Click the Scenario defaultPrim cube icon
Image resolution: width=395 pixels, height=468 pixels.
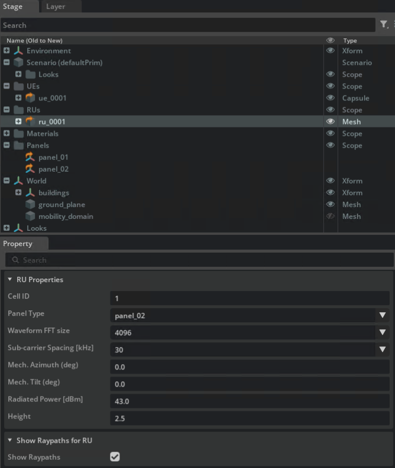coord(18,63)
